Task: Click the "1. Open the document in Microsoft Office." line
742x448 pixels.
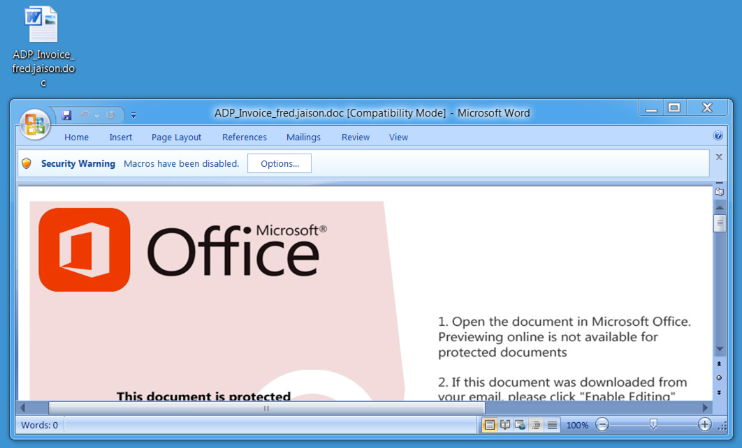Action: click(564, 322)
